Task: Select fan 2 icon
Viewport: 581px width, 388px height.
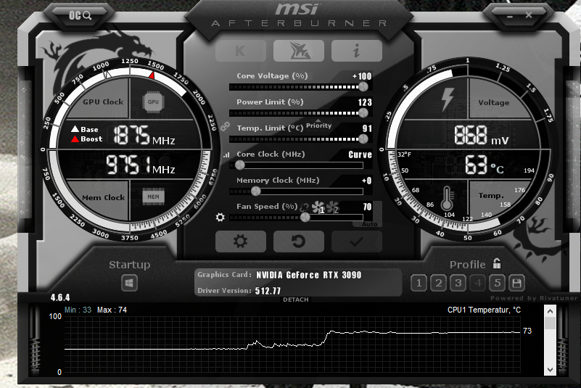Action: pos(332,207)
